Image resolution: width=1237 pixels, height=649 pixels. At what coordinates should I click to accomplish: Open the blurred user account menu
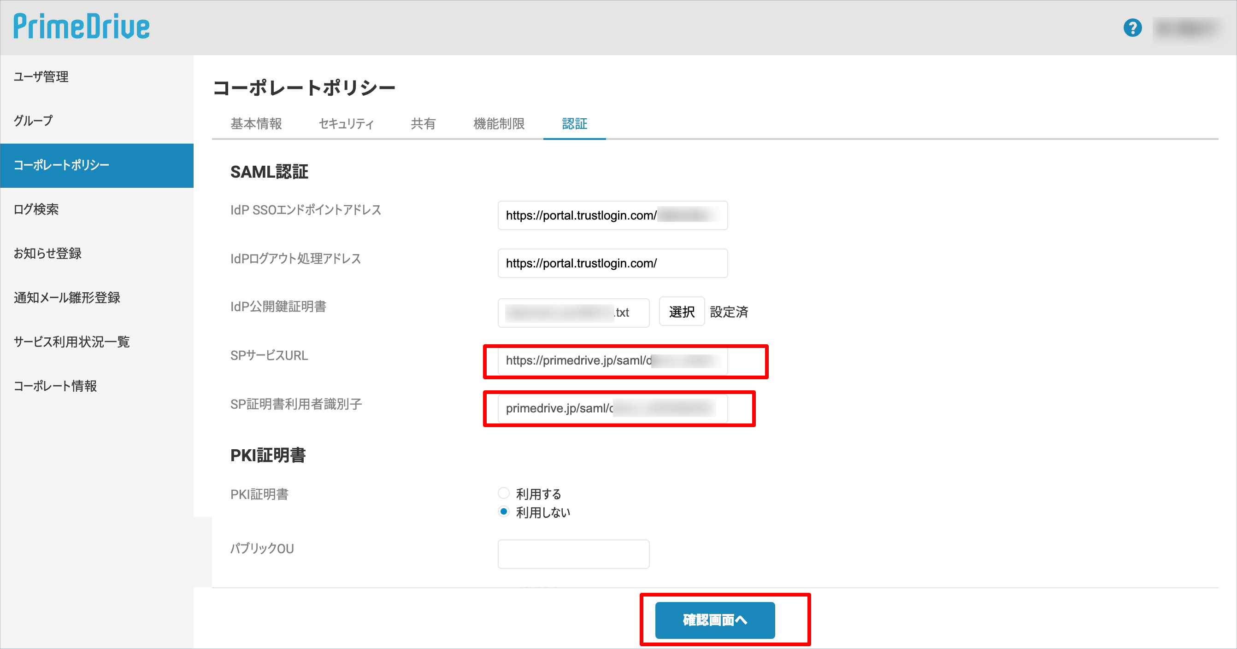(x=1187, y=29)
